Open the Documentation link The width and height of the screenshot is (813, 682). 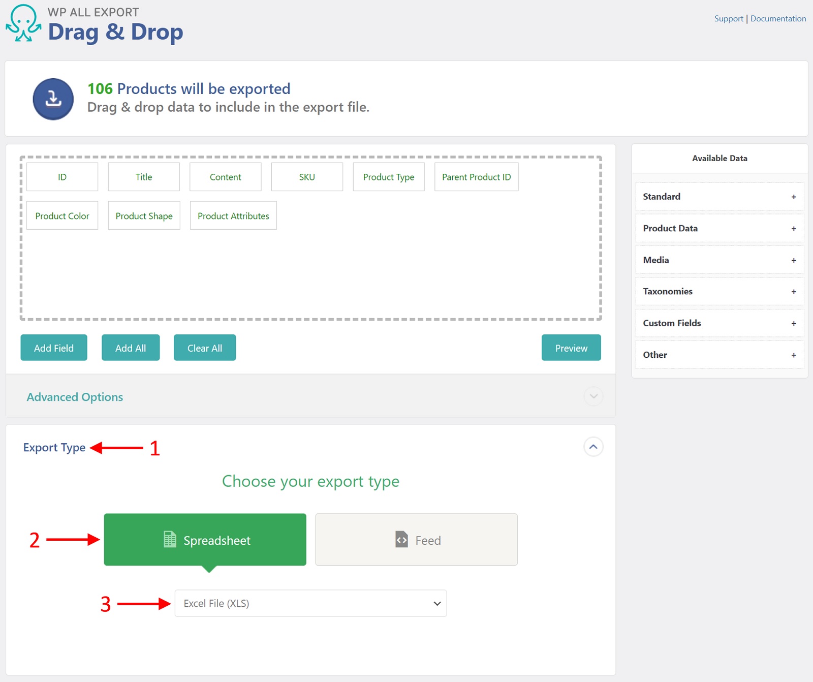(778, 19)
